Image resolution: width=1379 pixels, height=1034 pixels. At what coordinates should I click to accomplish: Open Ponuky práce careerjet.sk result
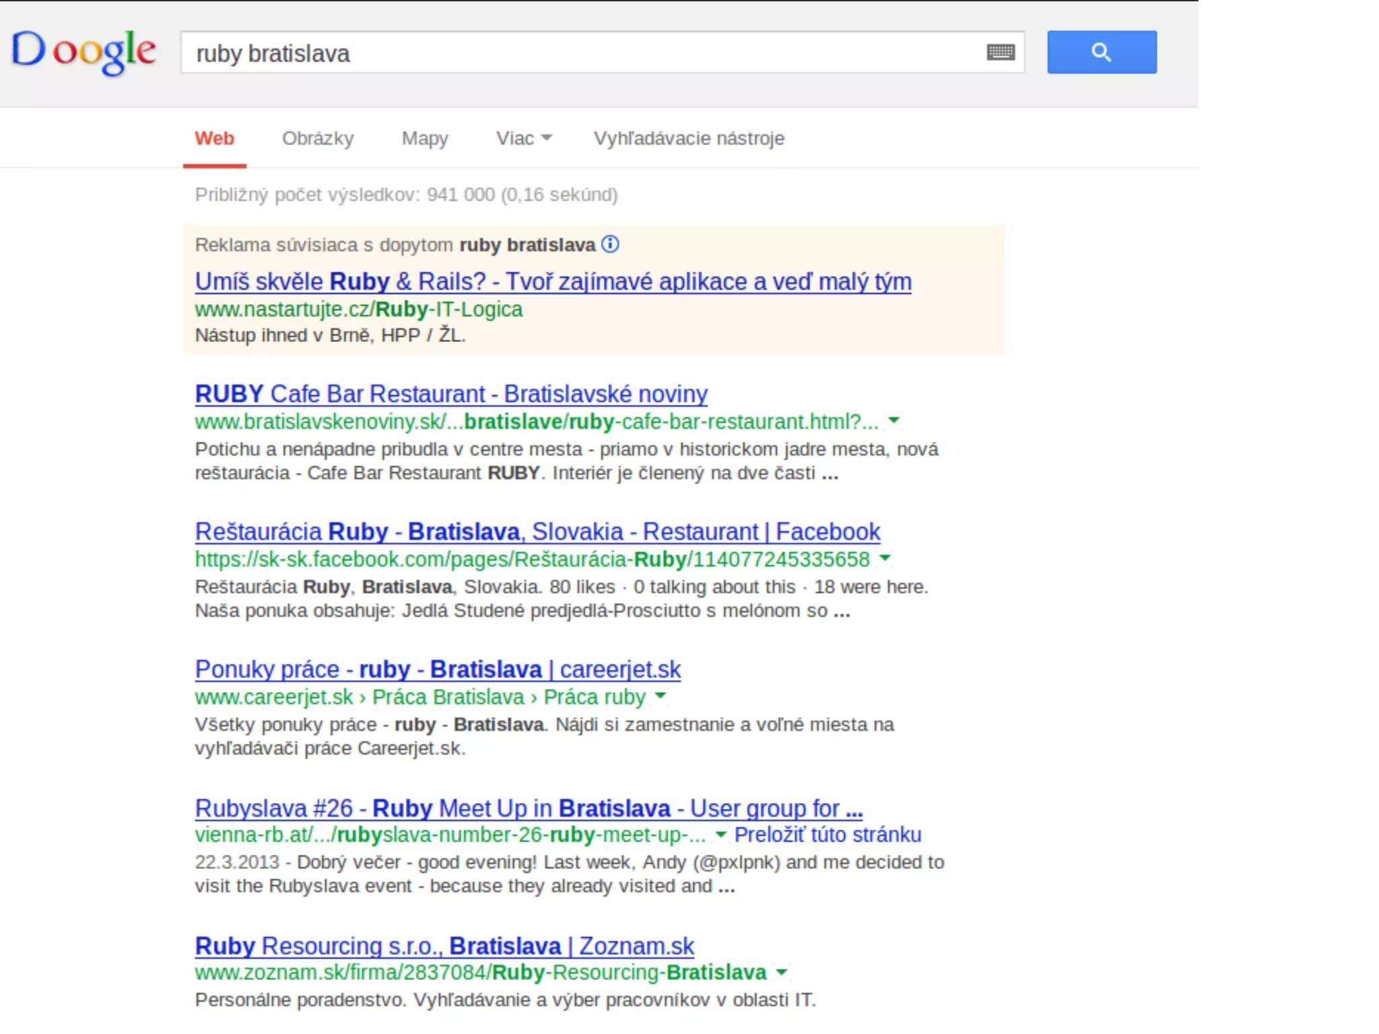(438, 669)
